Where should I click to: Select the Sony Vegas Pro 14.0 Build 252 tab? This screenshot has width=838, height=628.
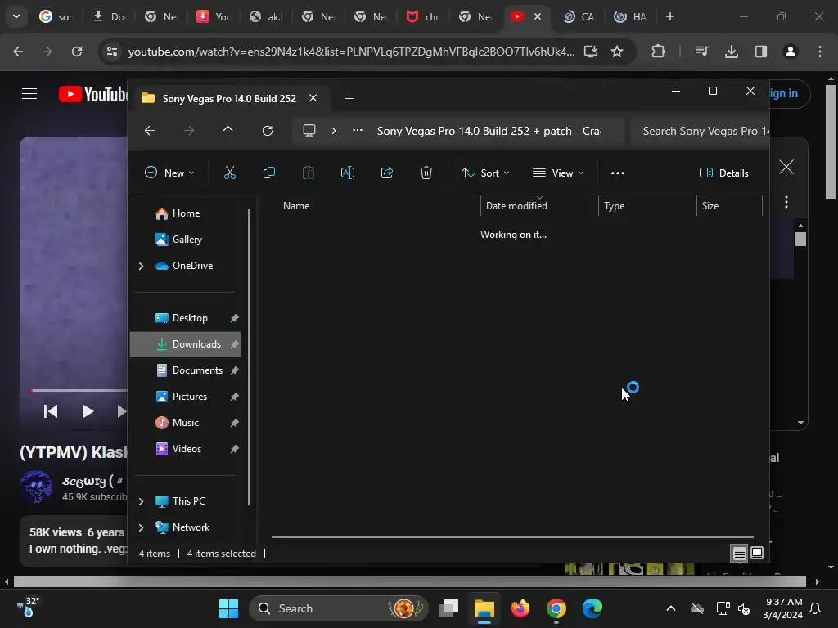point(229,99)
